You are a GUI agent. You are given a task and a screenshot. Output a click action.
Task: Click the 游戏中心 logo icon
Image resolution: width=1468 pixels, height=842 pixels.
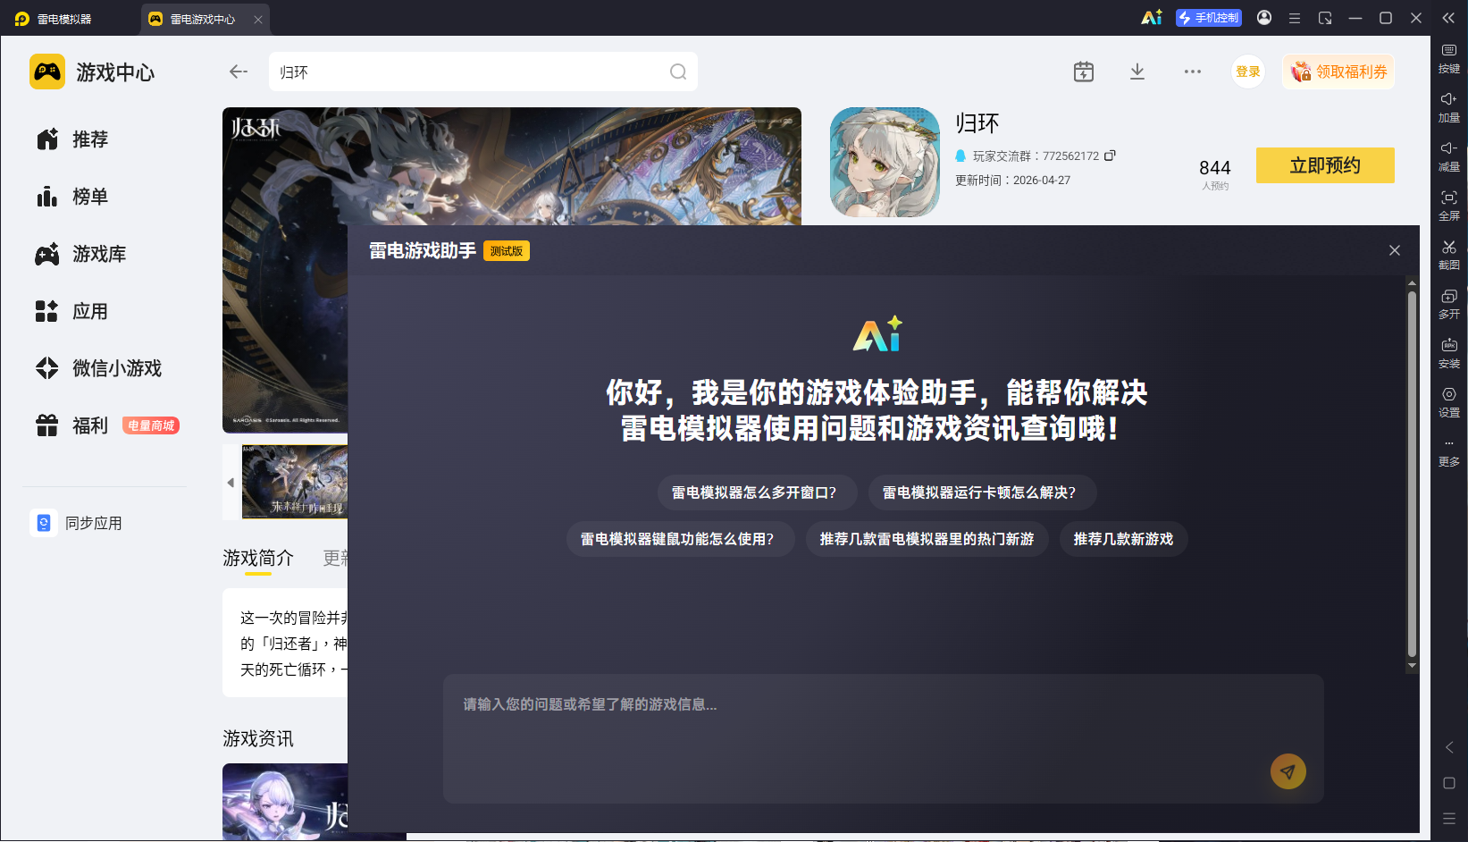pyautogui.click(x=47, y=72)
